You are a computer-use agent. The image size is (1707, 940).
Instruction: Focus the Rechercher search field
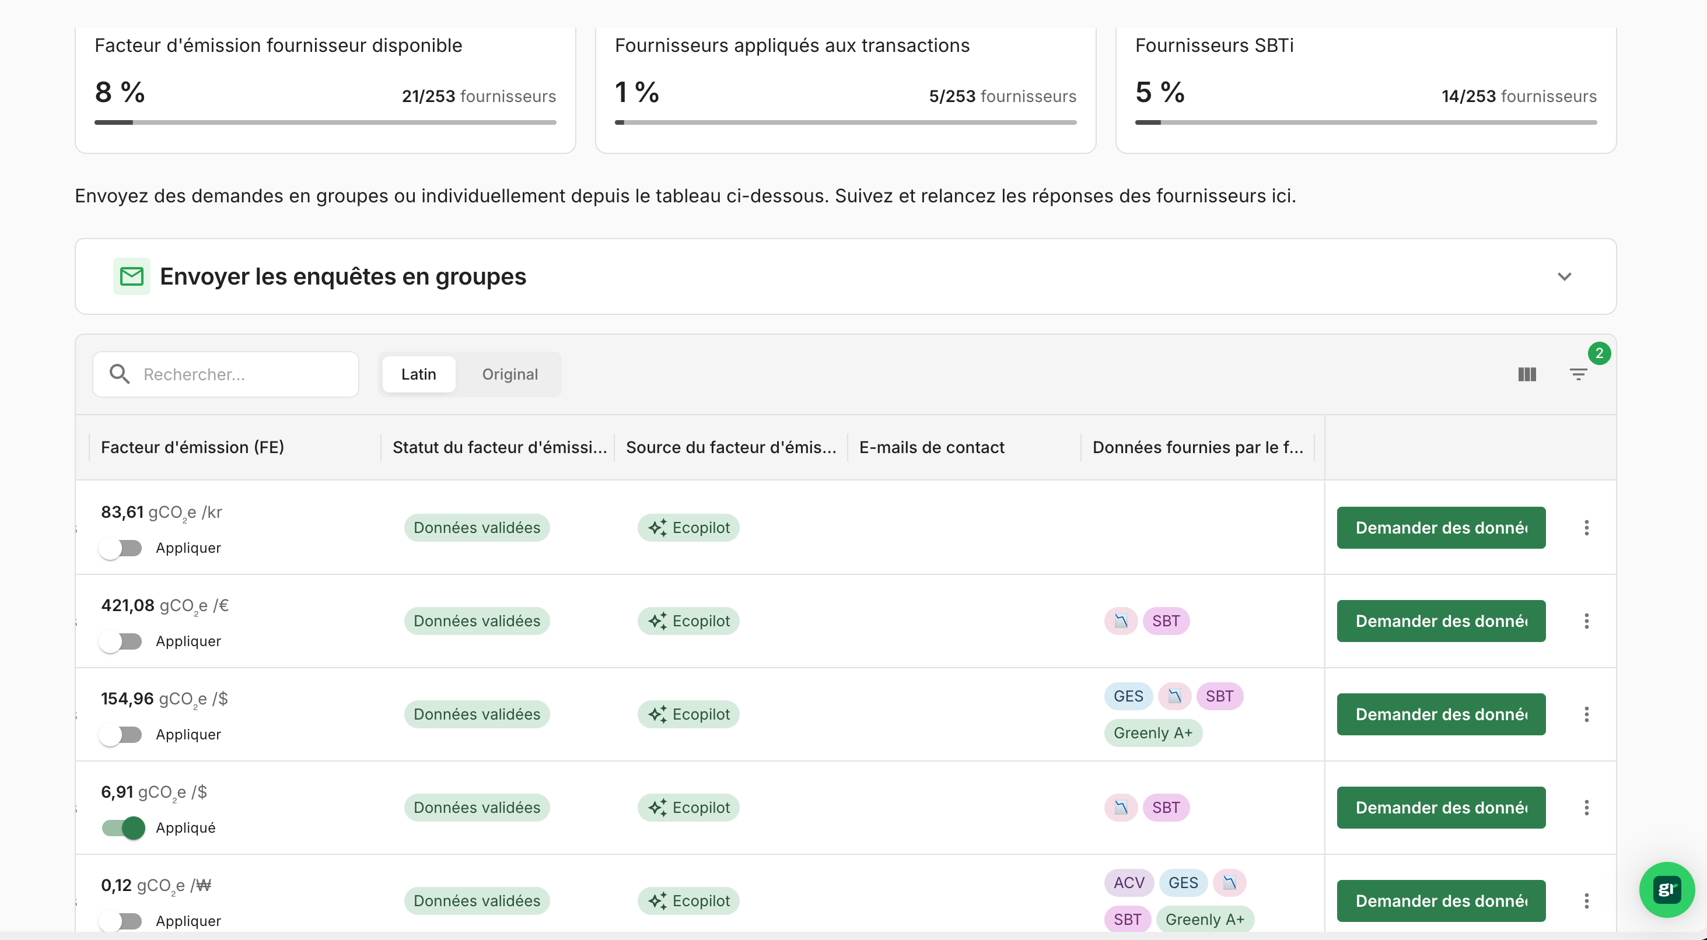click(x=226, y=374)
